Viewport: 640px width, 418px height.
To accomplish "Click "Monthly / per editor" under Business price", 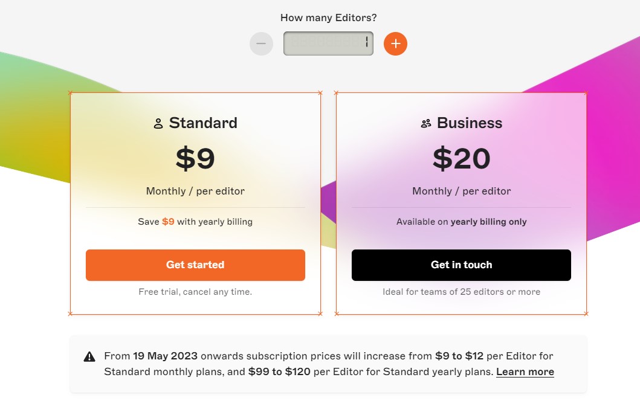I will tap(461, 191).
